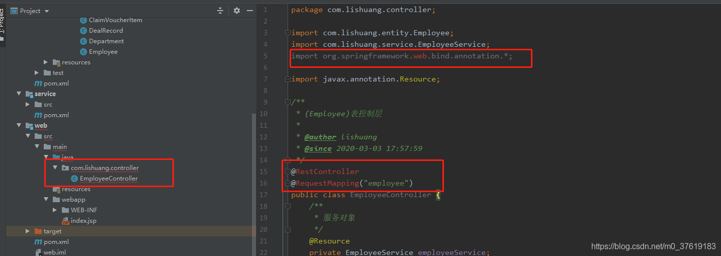Open the Project panel settings gear
The width and height of the screenshot is (721, 256).
click(x=237, y=11)
